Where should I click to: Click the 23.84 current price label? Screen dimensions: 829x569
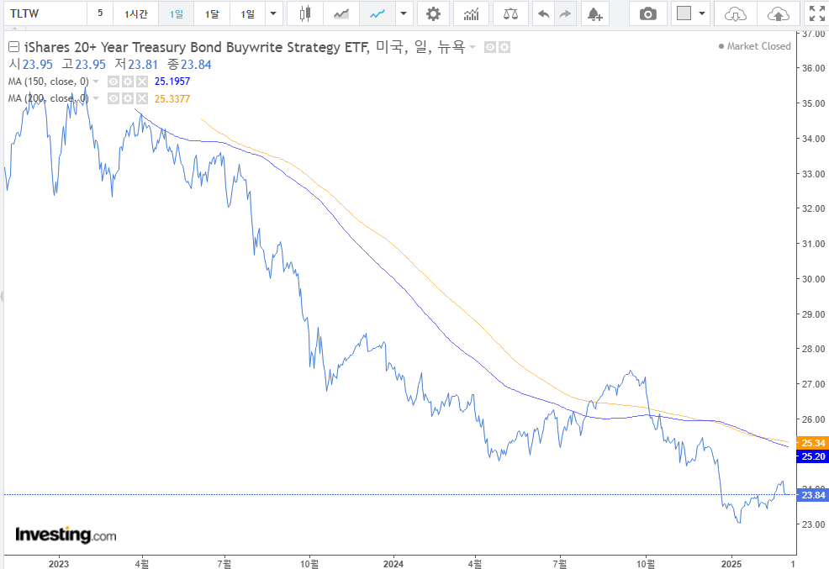pos(812,495)
